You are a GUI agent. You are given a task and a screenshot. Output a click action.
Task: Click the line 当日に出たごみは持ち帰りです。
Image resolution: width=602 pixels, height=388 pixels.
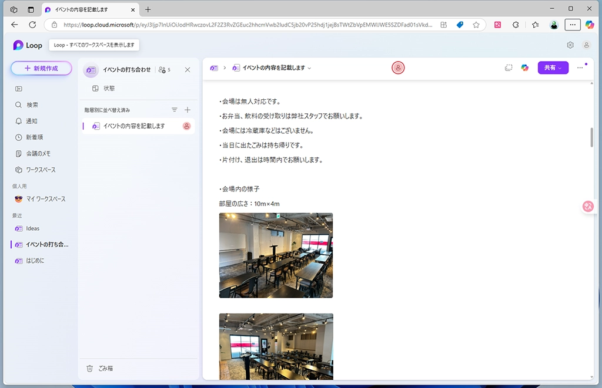[x=263, y=146]
